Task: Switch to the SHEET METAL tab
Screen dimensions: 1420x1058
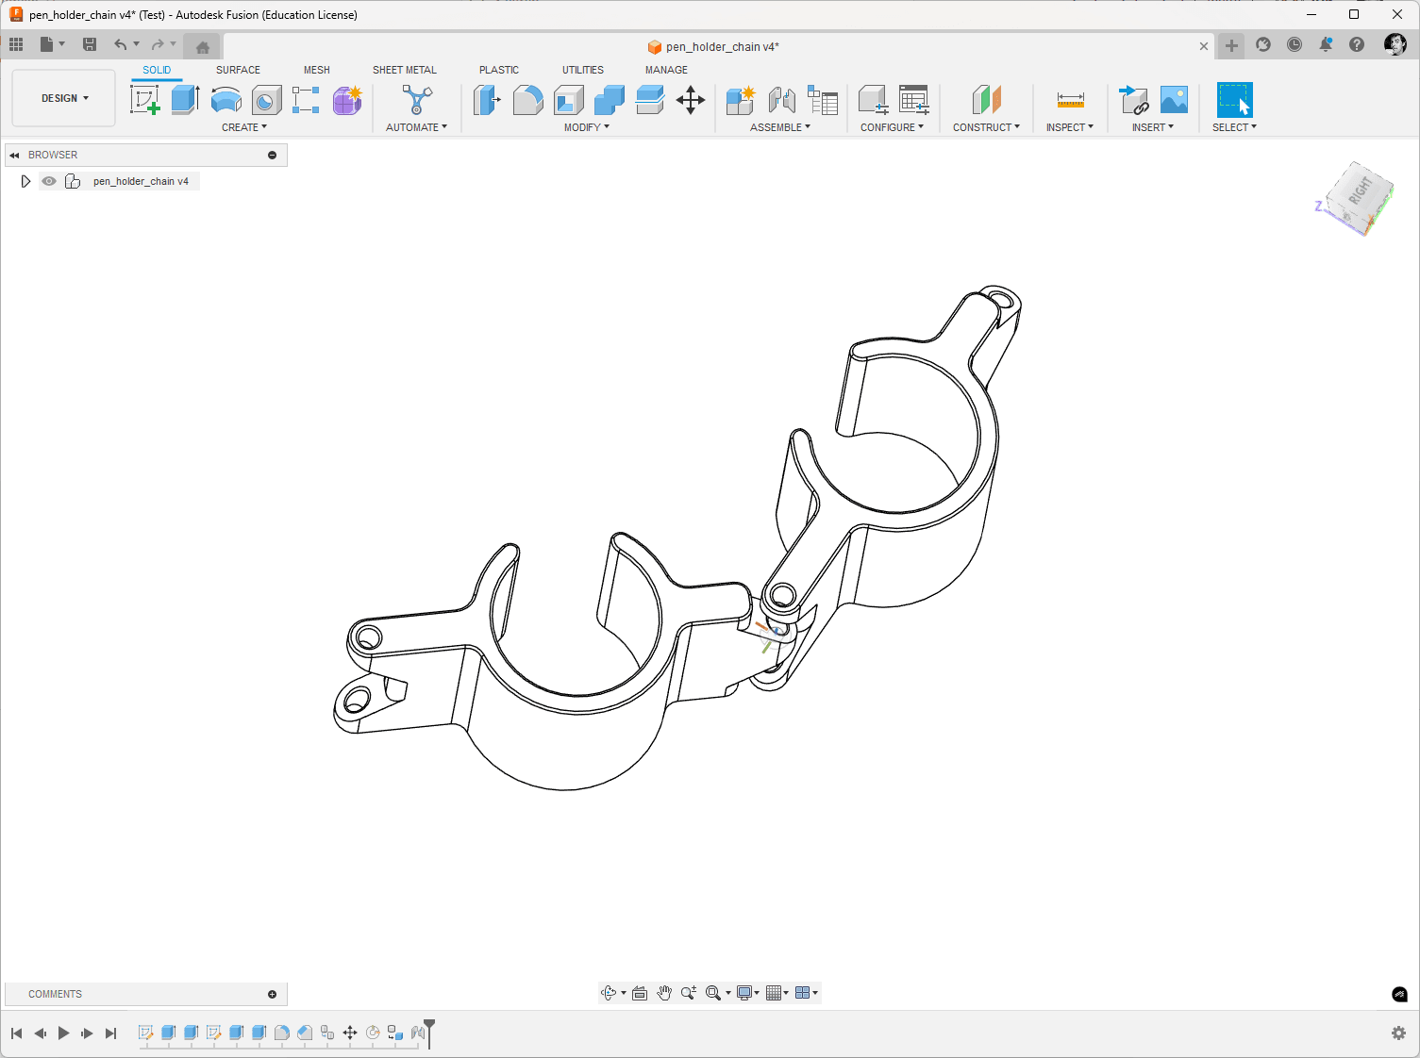Action: [405, 70]
